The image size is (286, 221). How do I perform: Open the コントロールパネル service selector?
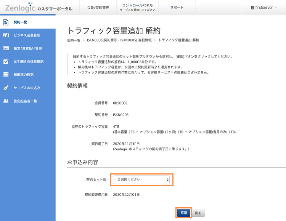[138, 8]
